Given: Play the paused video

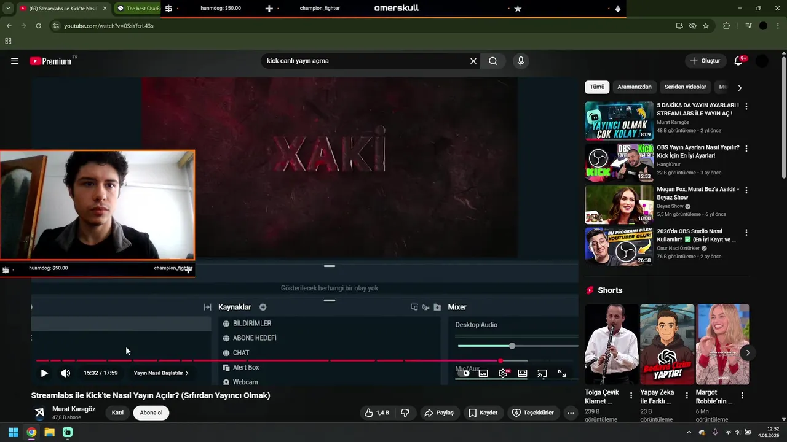Looking at the screenshot, I should pos(44,373).
